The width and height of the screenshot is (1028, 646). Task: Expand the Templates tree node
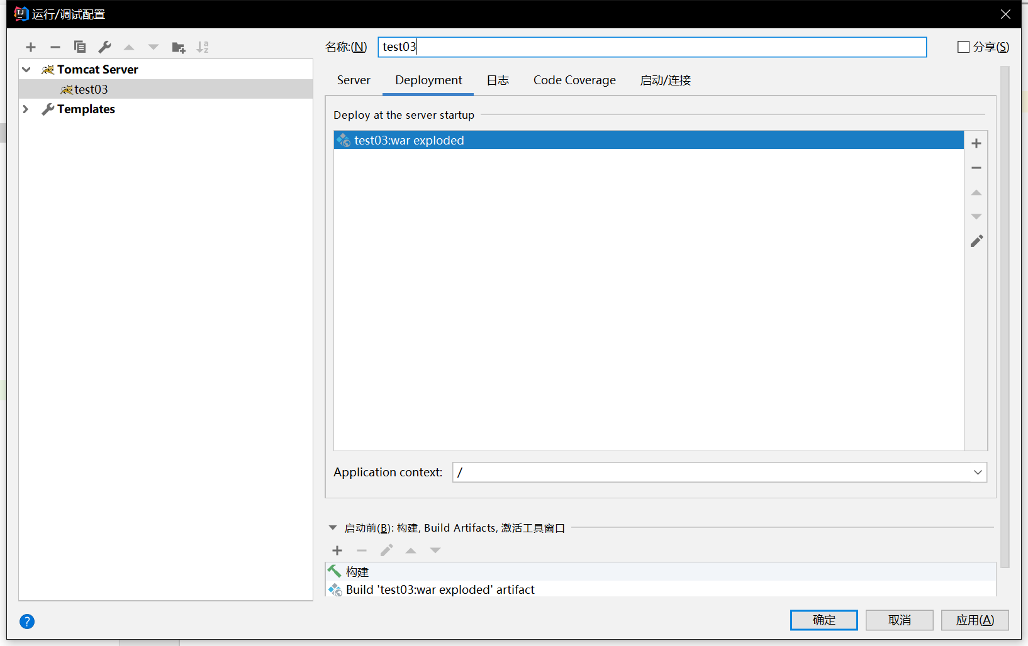click(26, 109)
